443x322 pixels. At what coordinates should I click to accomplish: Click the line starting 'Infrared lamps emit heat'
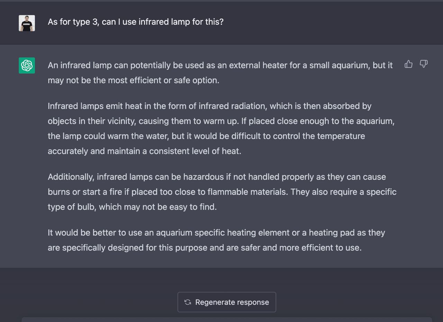click(209, 106)
